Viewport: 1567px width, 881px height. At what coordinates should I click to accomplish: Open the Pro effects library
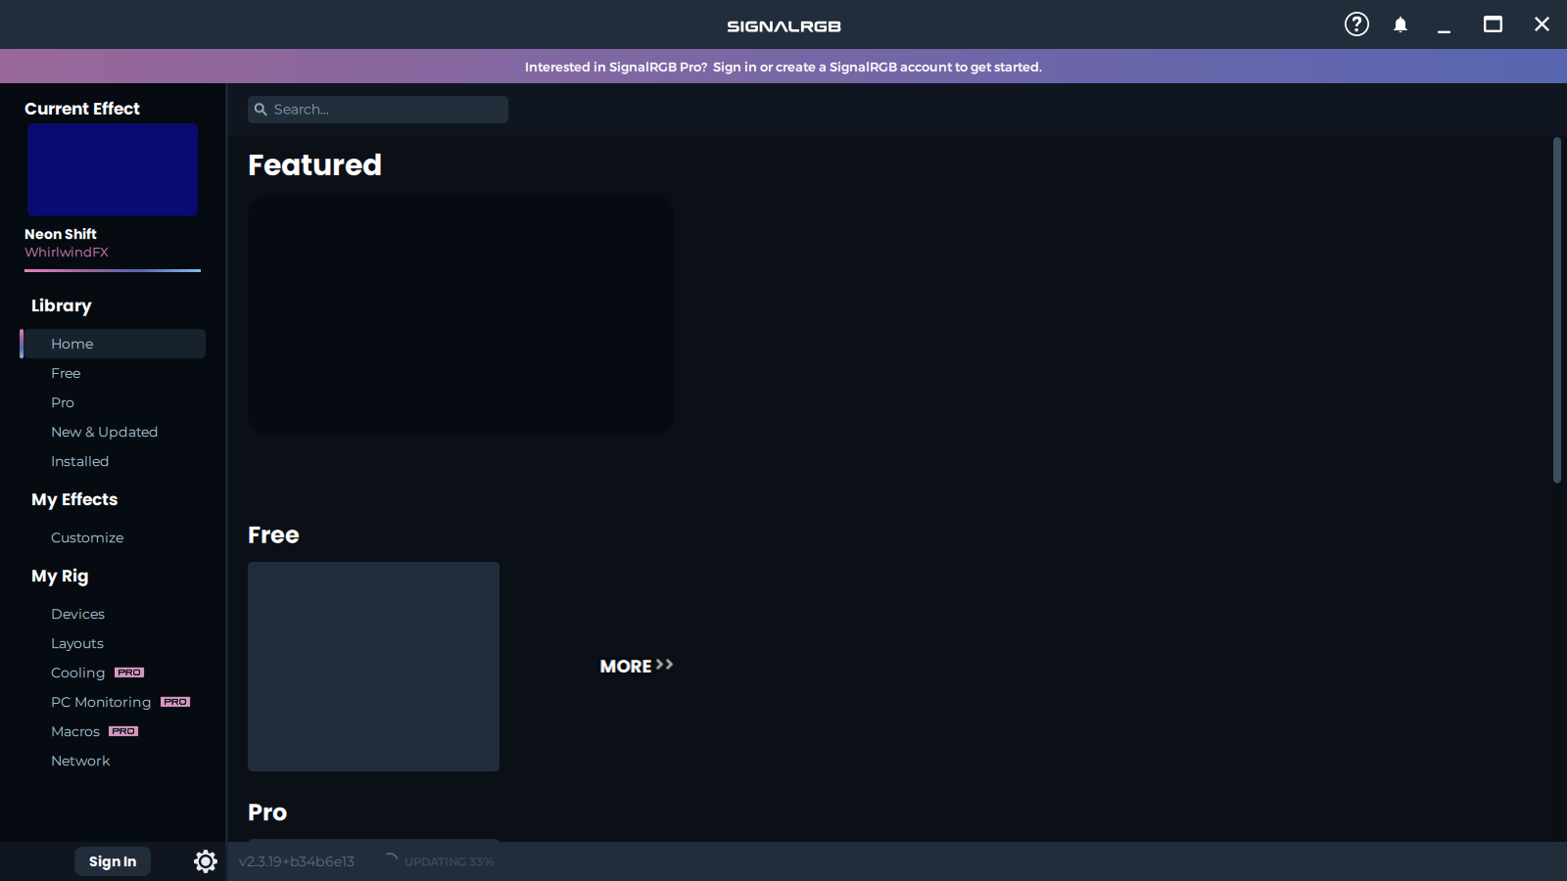click(63, 402)
